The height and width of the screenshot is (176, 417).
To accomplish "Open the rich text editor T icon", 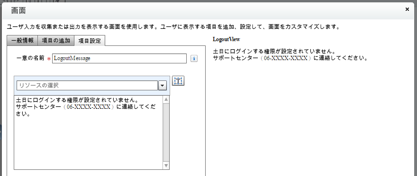I will point(178,81).
